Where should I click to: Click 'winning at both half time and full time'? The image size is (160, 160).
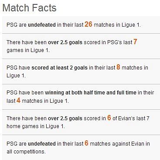click(x=91, y=93)
